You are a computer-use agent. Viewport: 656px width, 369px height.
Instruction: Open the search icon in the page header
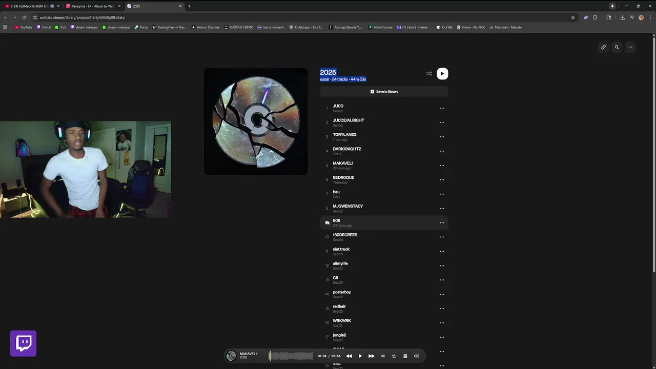(617, 47)
